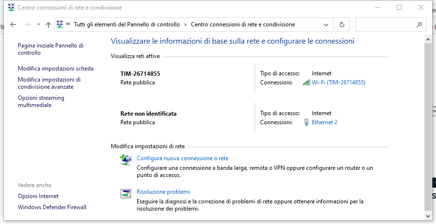Open the Windows Defender Firewall link

click(x=52, y=207)
